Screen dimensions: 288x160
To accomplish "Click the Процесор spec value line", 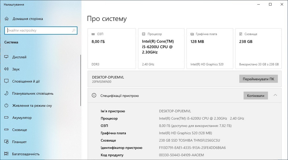I will coord(202,118).
